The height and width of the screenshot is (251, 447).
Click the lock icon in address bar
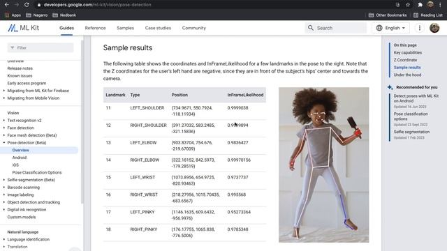[39, 5]
